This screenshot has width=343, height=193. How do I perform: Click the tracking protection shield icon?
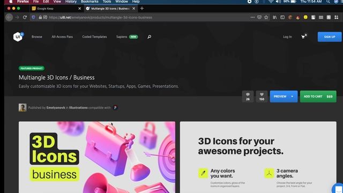(33, 17)
